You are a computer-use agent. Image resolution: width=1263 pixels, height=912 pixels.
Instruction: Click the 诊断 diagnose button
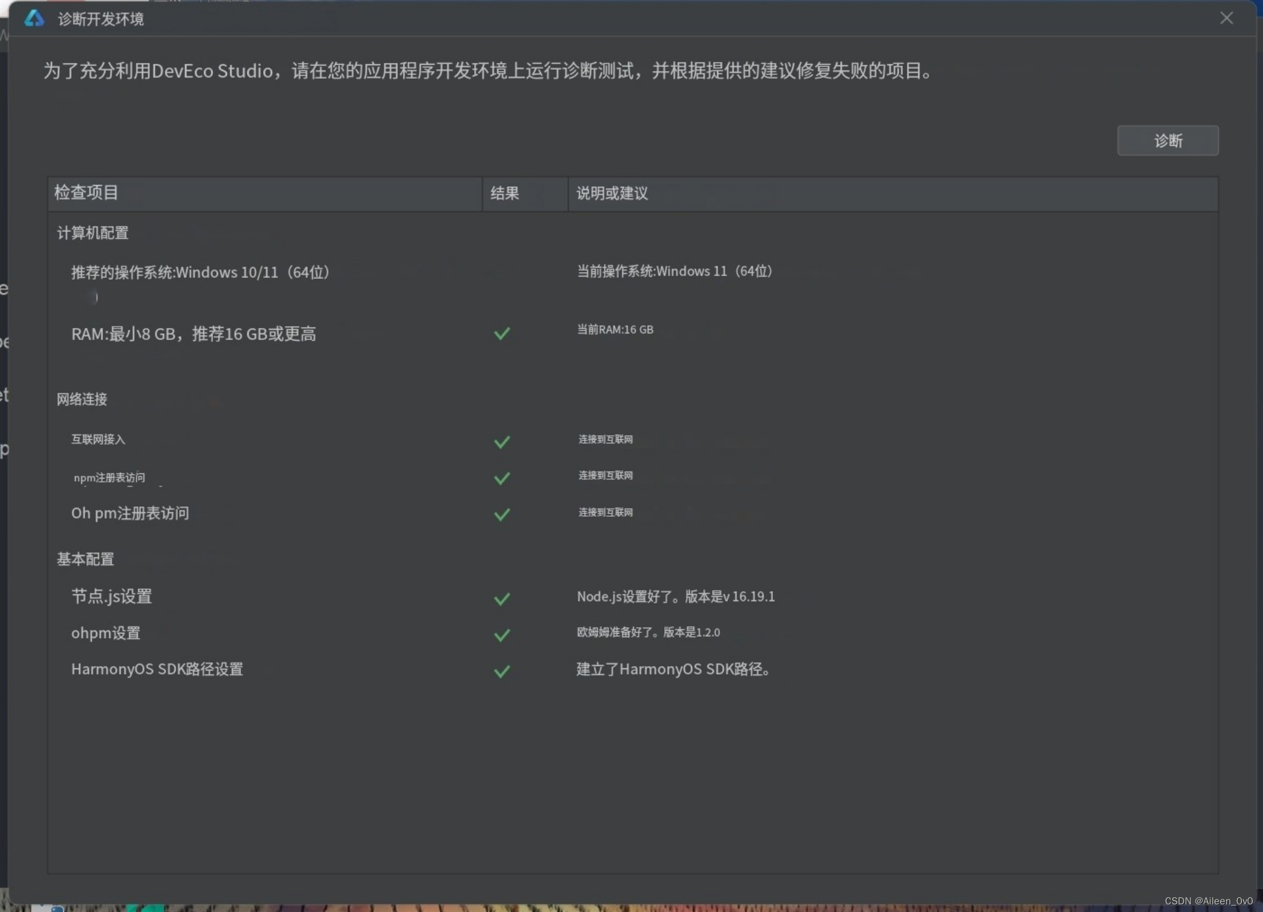click(x=1167, y=140)
